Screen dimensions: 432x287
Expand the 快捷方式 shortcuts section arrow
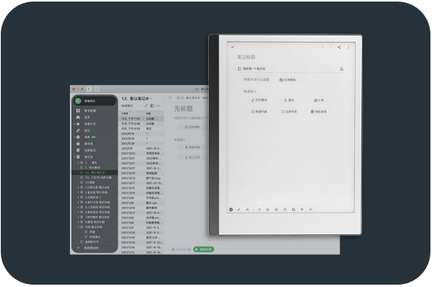click(75, 123)
